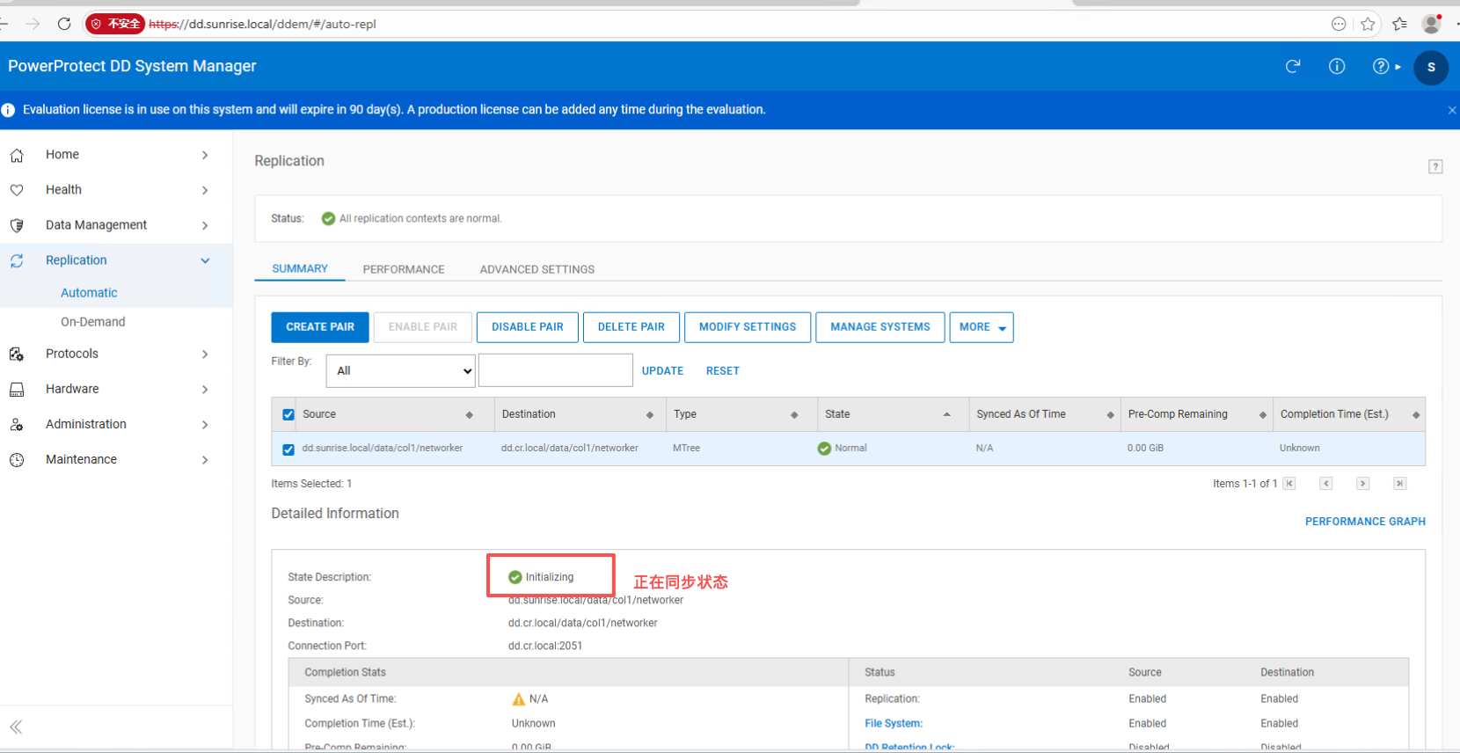Click the CREATE PAIR button
Image resolution: width=1460 pixels, height=753 pixels.
[x=320, y=327]
